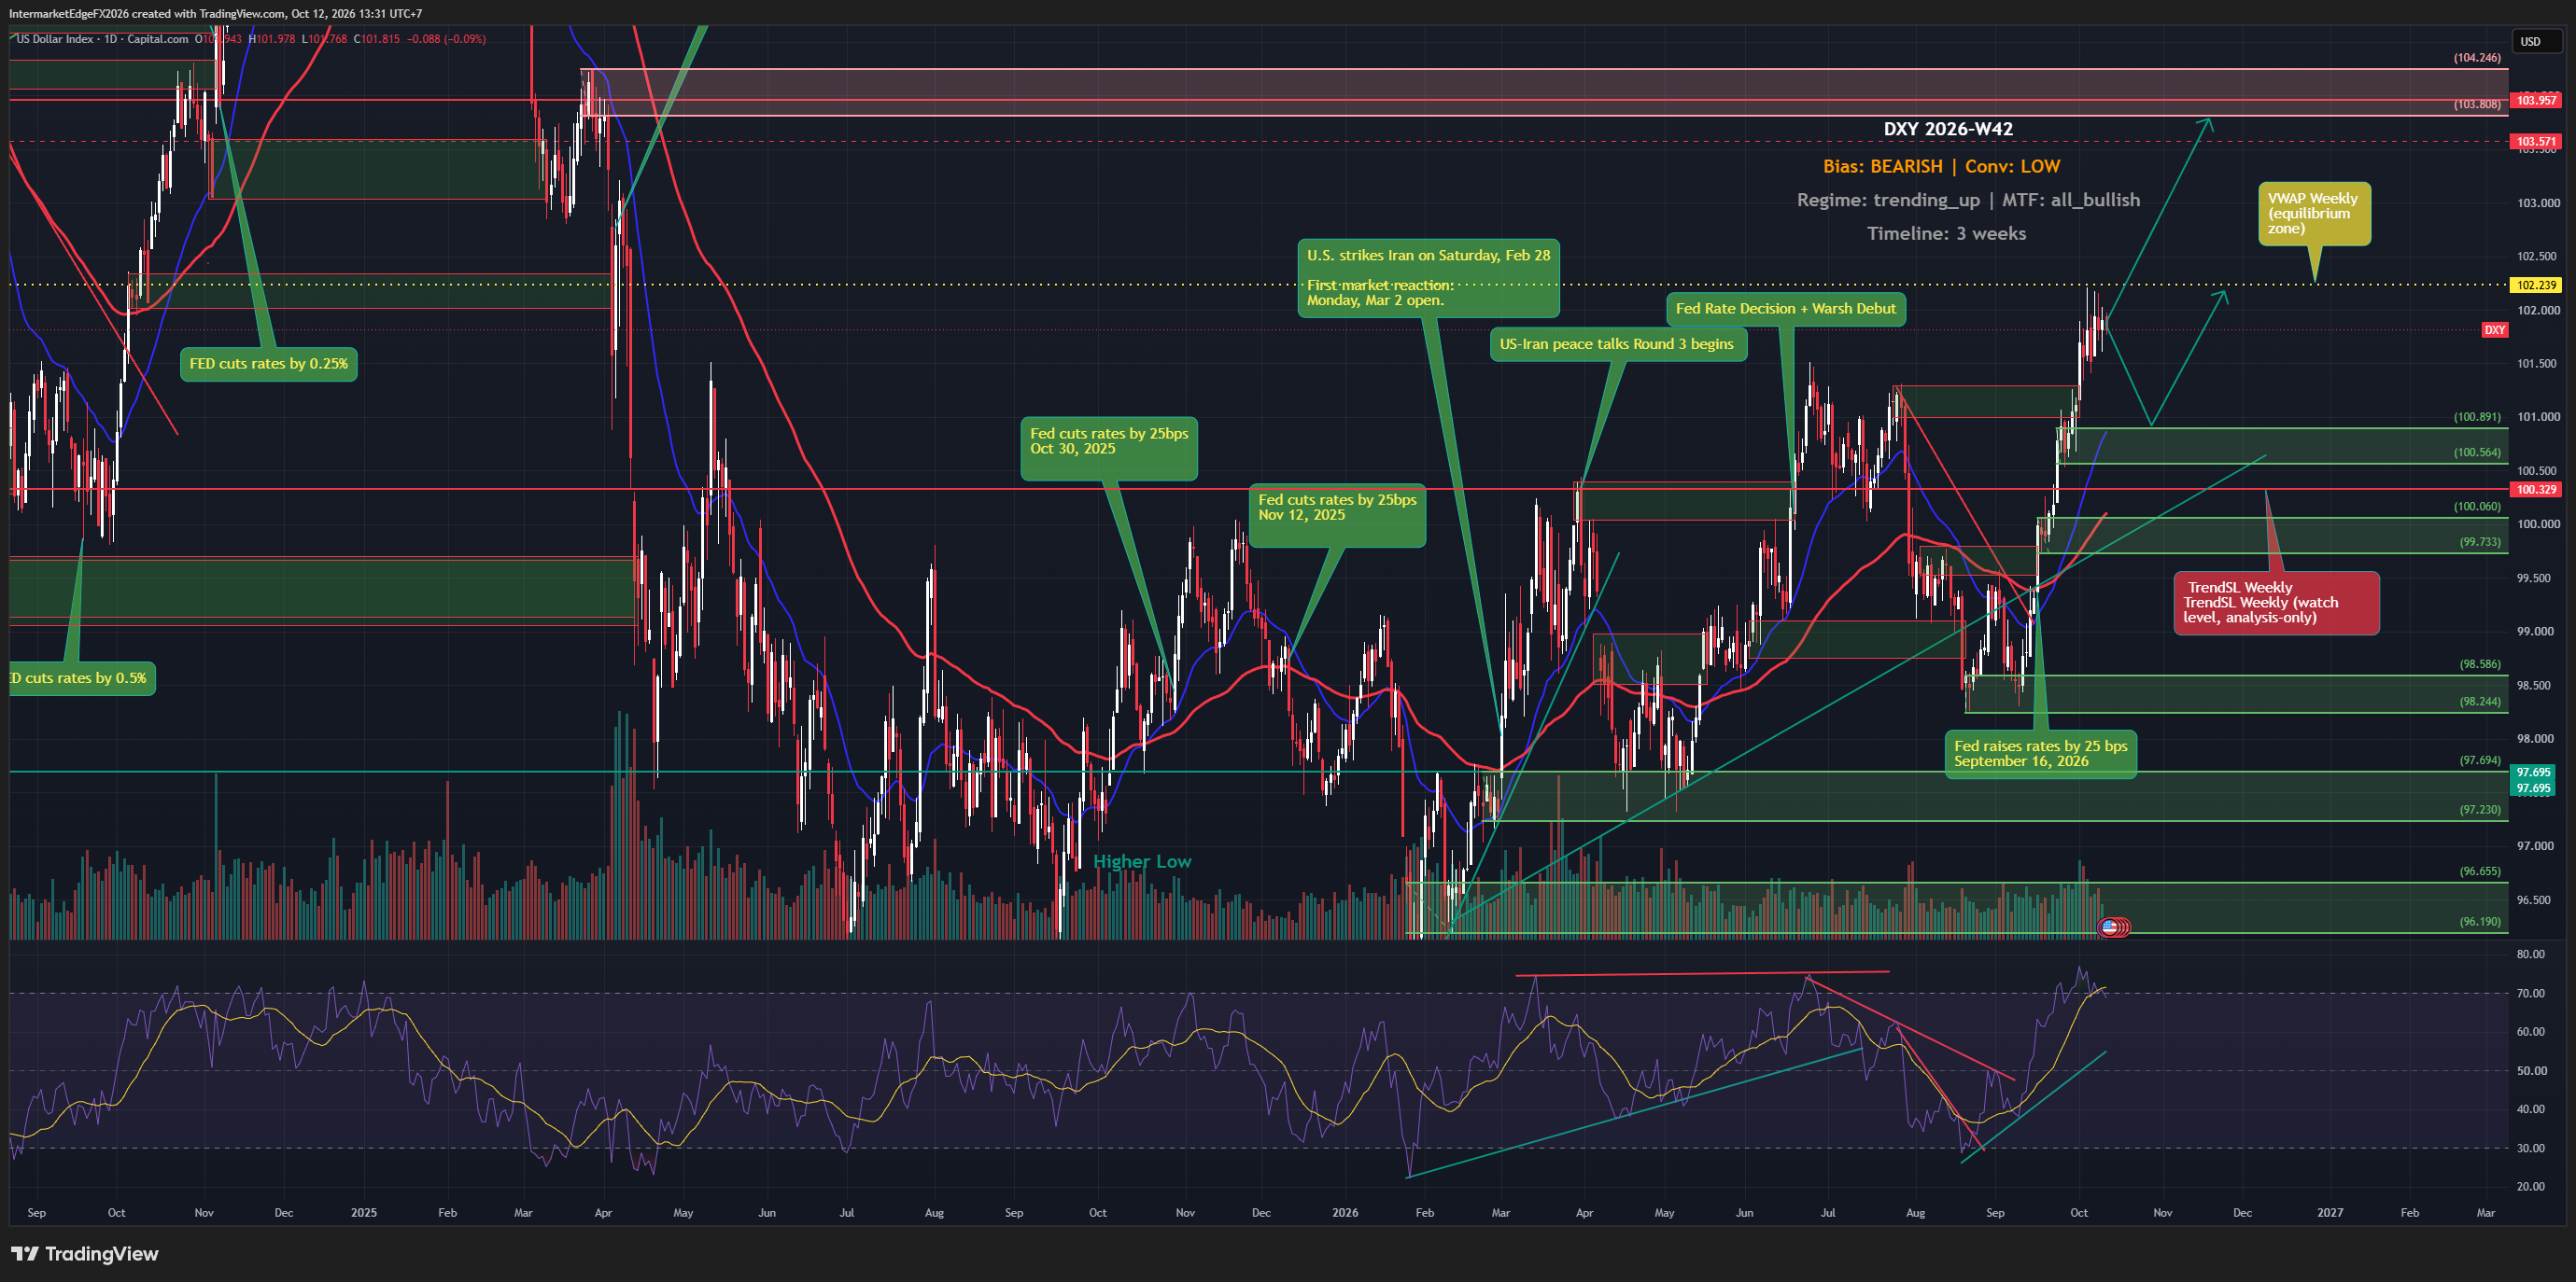Select the 'Fed raises rates by 25 bps' callout

[x=2040, y=753]
